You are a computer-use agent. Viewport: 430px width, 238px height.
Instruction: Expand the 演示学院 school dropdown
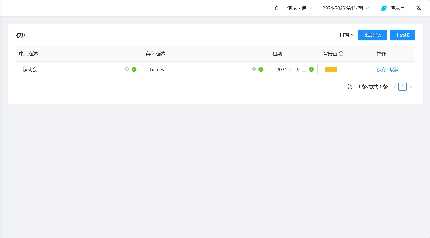point(299,8)
